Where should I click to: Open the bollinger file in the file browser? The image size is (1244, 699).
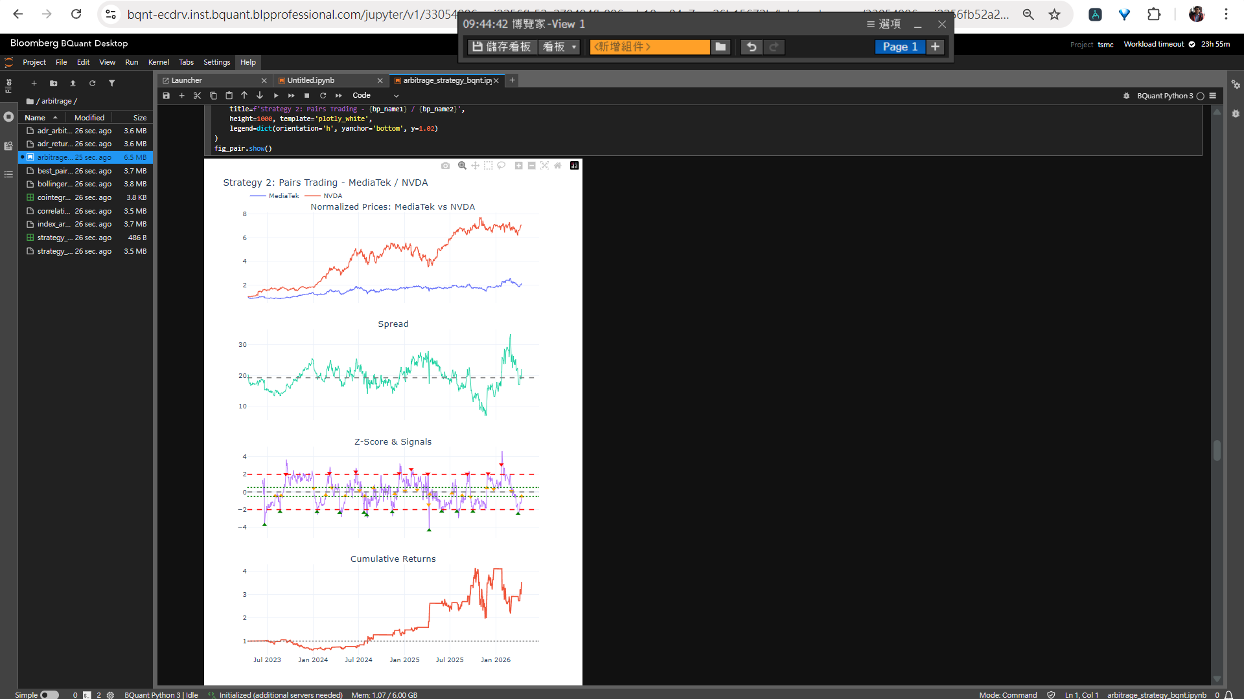click(54, 184)
